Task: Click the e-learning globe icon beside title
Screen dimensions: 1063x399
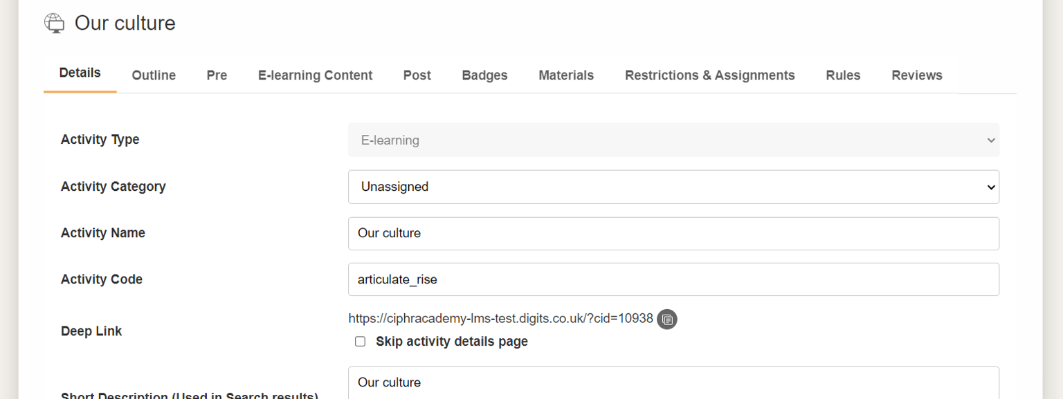Action: tap(55, 24)
